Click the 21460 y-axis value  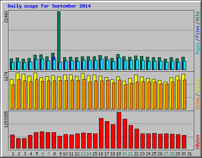[x=6, y=17]
